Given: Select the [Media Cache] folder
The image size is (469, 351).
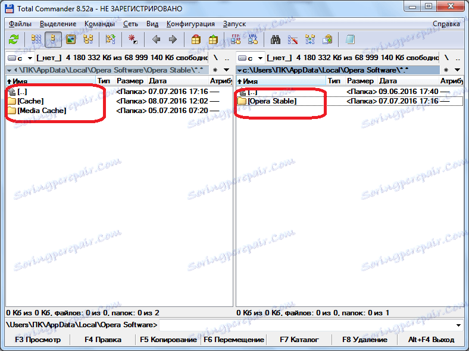Looking at the screenshot, I should tap(119, 111).
